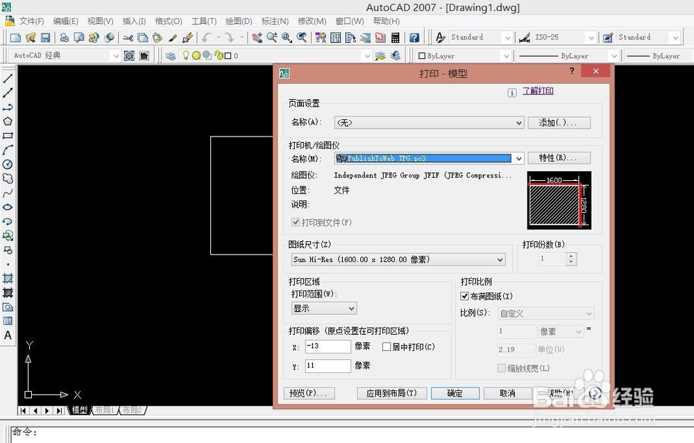The image size is (694, 443).
Task: Select the Multiline Text tool
Action: (x=8, y=336)
